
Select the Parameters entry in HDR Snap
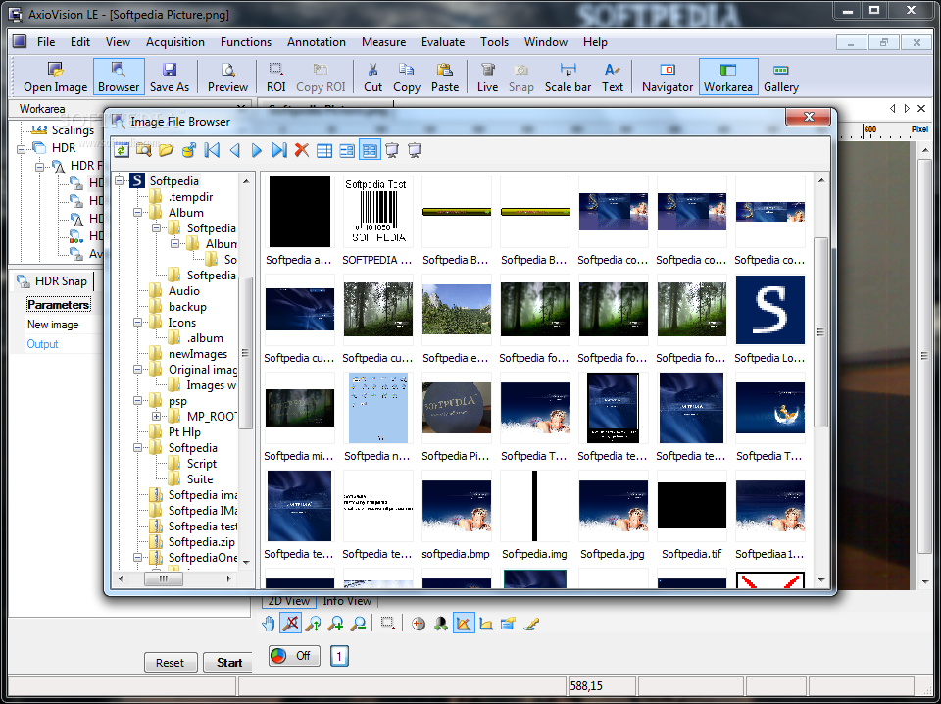pyautogui.click(x=58, y=305)
